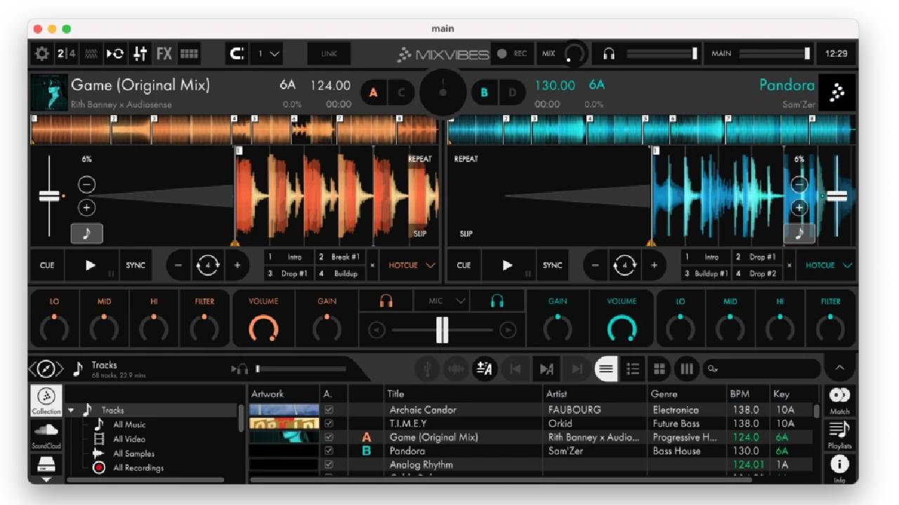Trigger hotcue 2 Break #1 on deck A
899x505 pixels.
(340, 257)
